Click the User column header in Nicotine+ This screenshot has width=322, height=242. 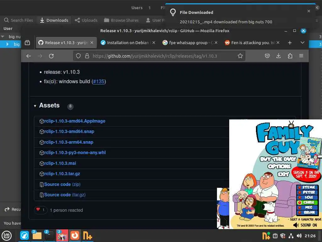click(8, 29)
